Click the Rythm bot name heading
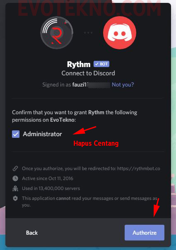Screen dimensions: 176x250 [79, 64]
